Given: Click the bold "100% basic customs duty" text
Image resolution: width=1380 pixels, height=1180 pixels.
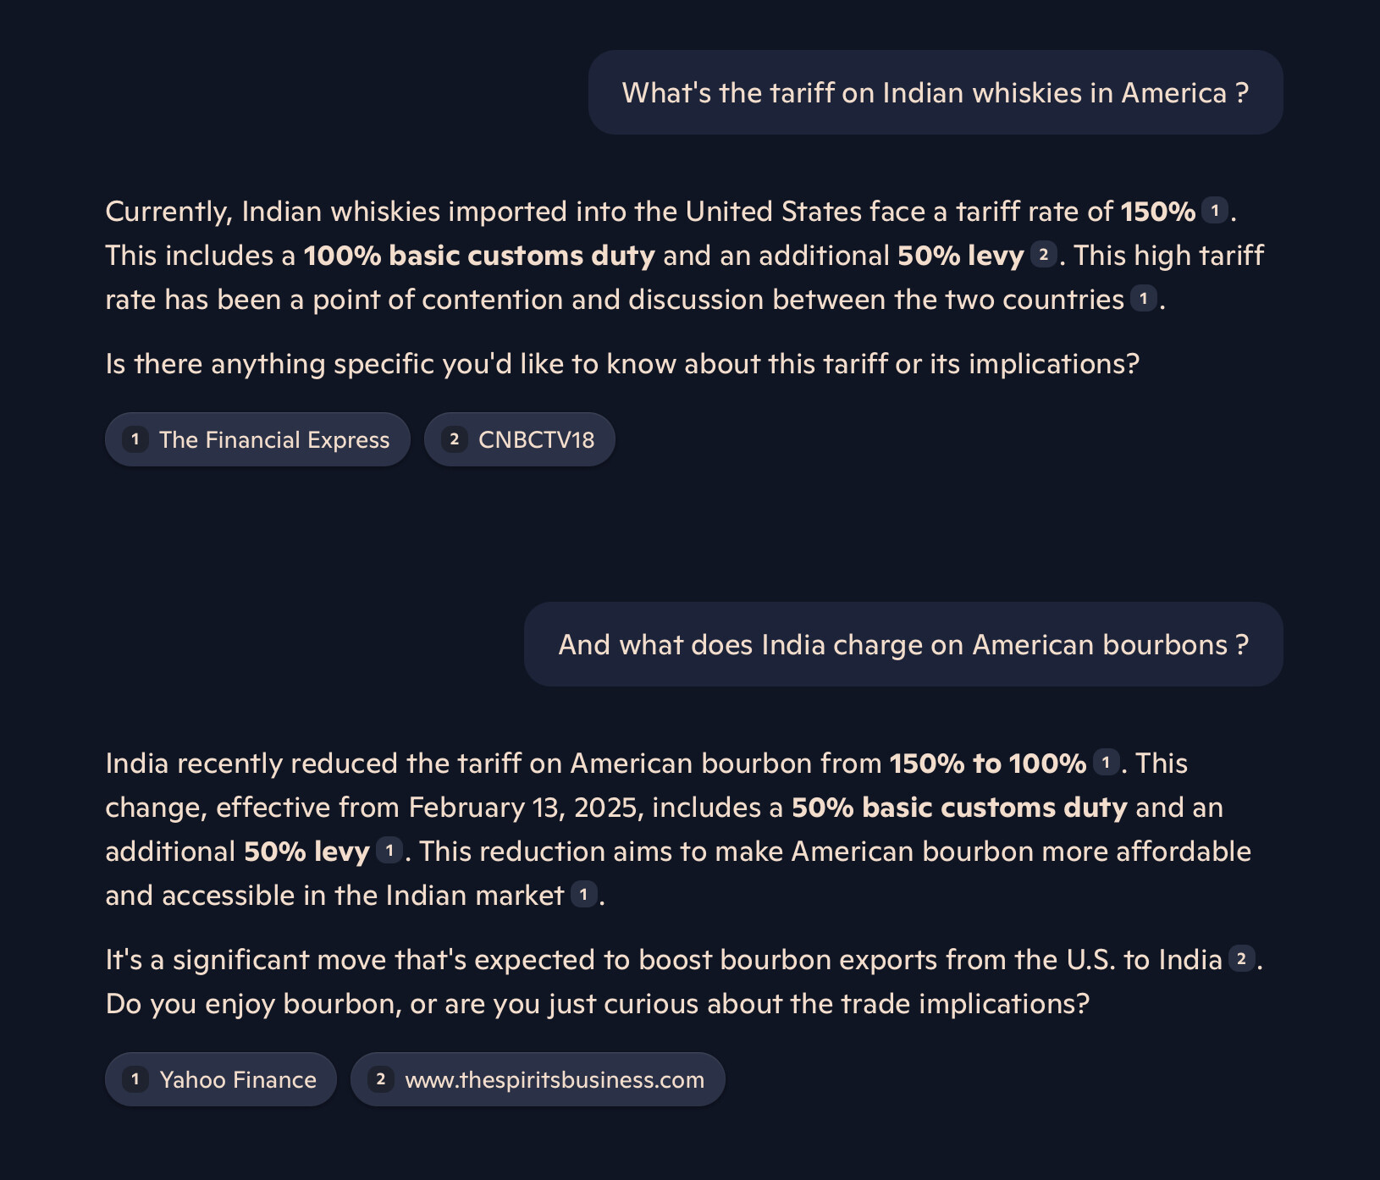Looking at the screenshot, I should pos(479,256).
